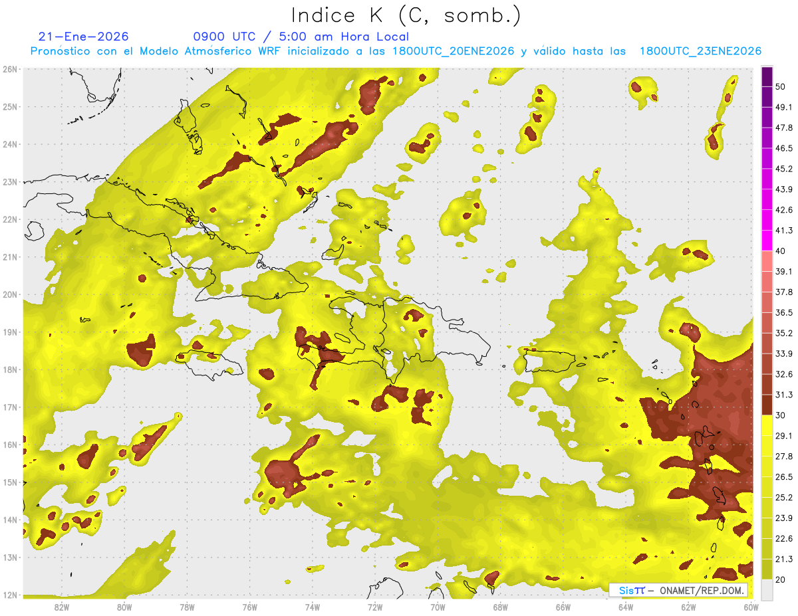The image size is (798, 616).
Task: Click the 14N latitude label
Action: [x=10, y=520]
